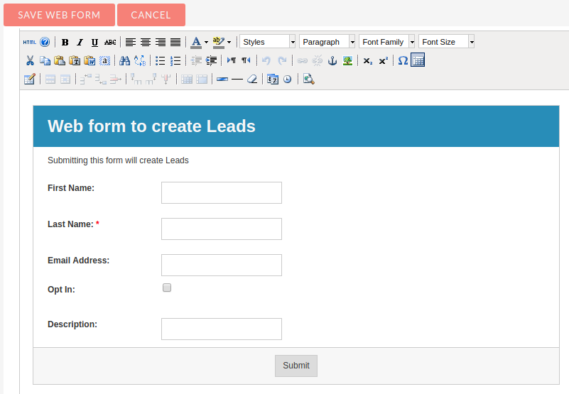The height and width of the screenshot is (394, 569).
Task: Insert a bulleted list
Action: (160, 60)
